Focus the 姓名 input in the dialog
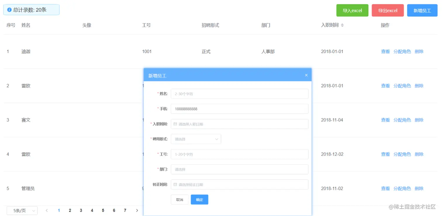This screenshot has height=216, width=442. [239, 94]
